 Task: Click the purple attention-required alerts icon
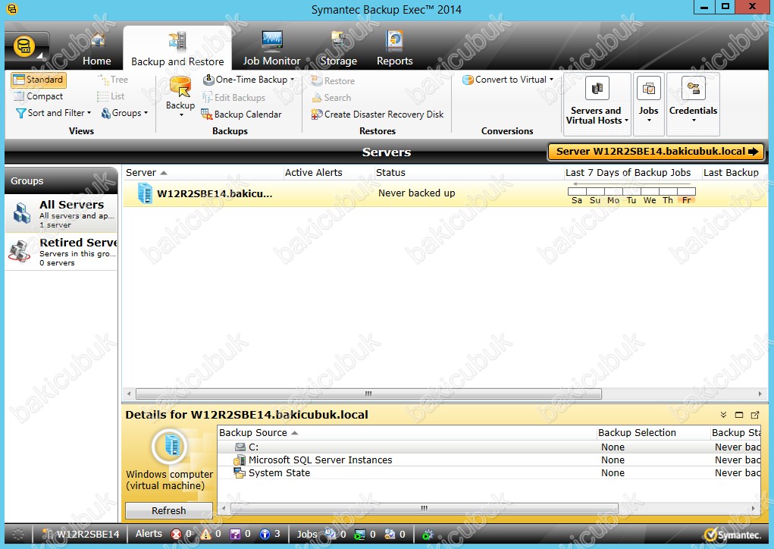236,534
